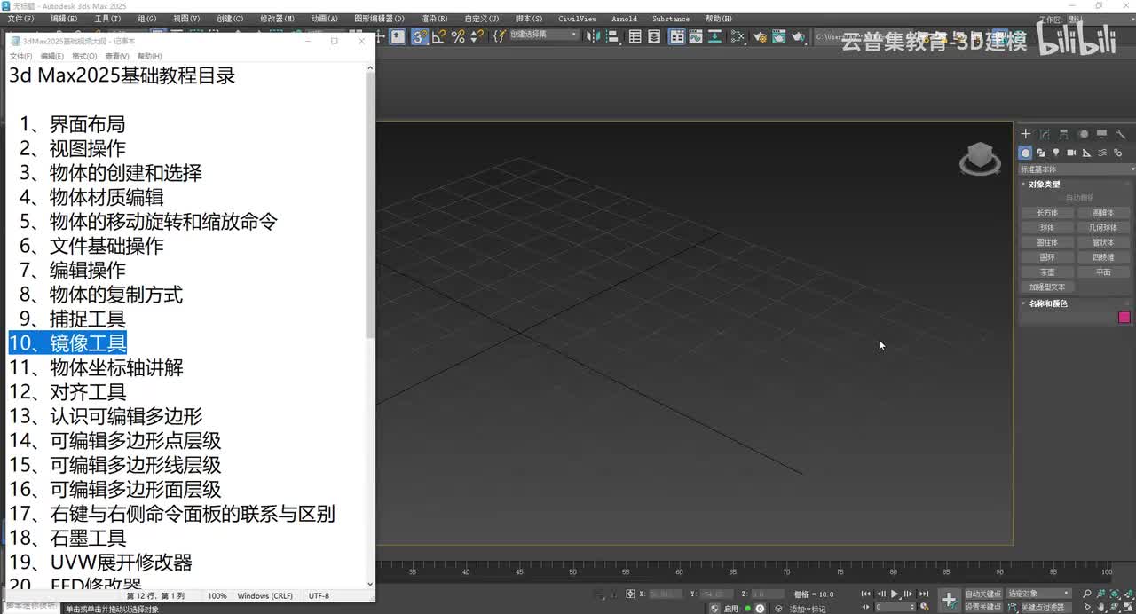Toggle the 3D Snaps button
Image resolution: width=1136 pixels, height=614 pixels.
click(x=420, y=36)
